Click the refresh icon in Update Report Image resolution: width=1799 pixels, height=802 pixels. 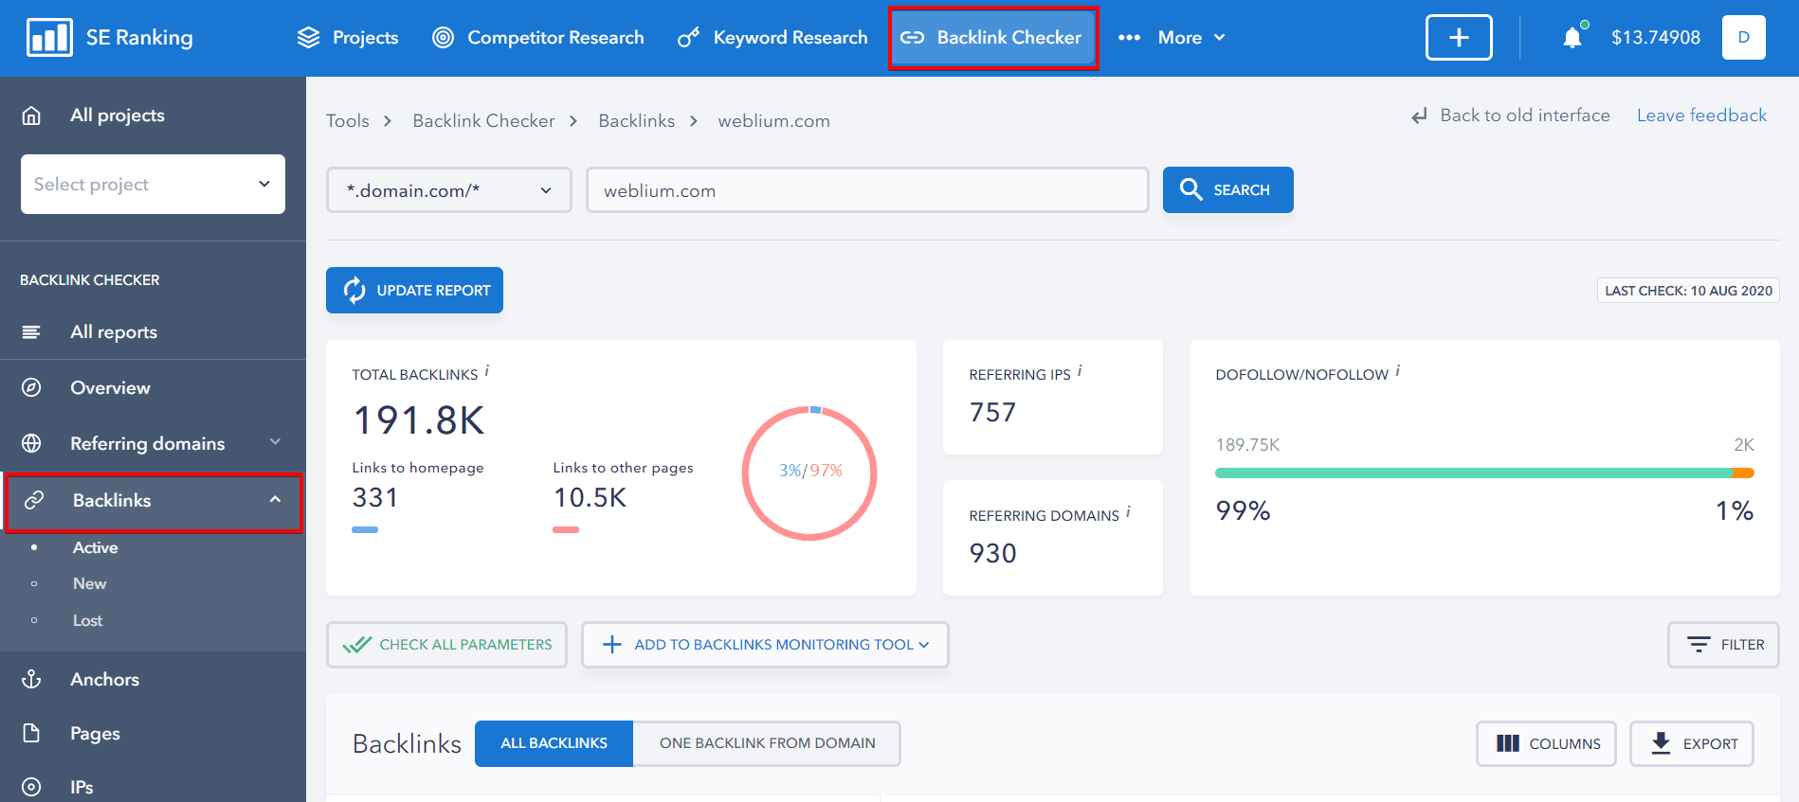click(x=354, y=290)
